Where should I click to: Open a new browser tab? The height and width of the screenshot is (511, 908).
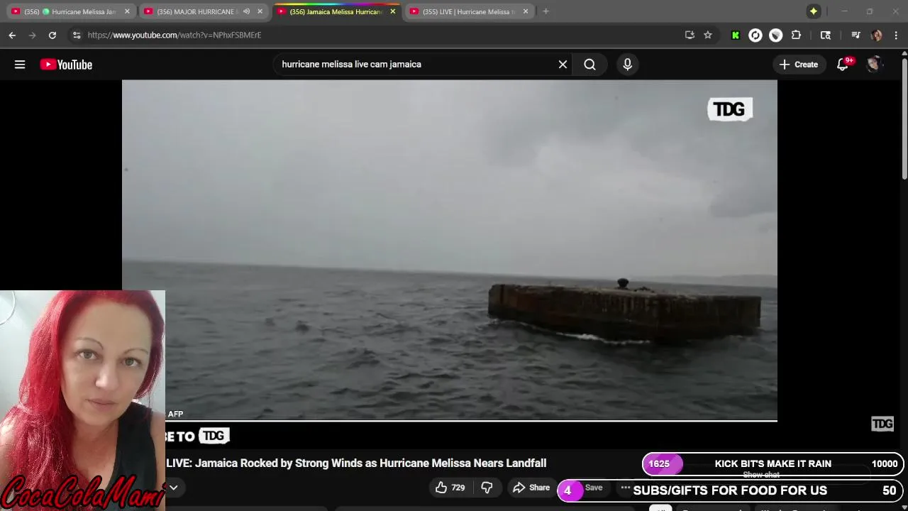(x=546, y=11)
